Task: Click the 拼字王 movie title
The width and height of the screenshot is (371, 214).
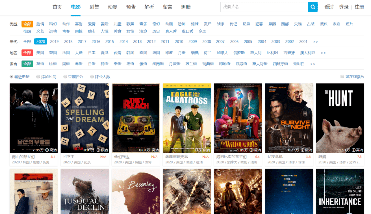Action: pyautogui.click(x=69, y=157)
